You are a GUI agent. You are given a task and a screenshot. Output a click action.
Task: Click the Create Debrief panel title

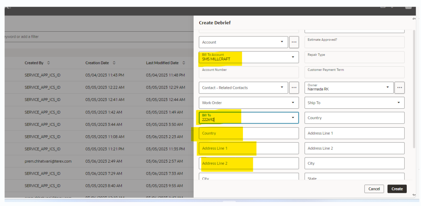point(215,23)
